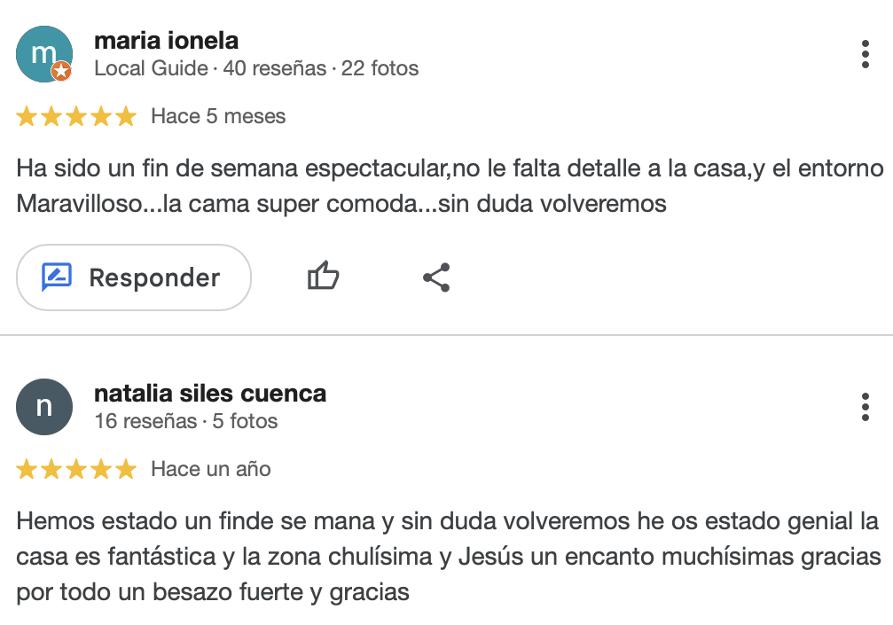Open natalia siles cuenca's profile name link
893x625 pixels.
[x=210, y=393]
